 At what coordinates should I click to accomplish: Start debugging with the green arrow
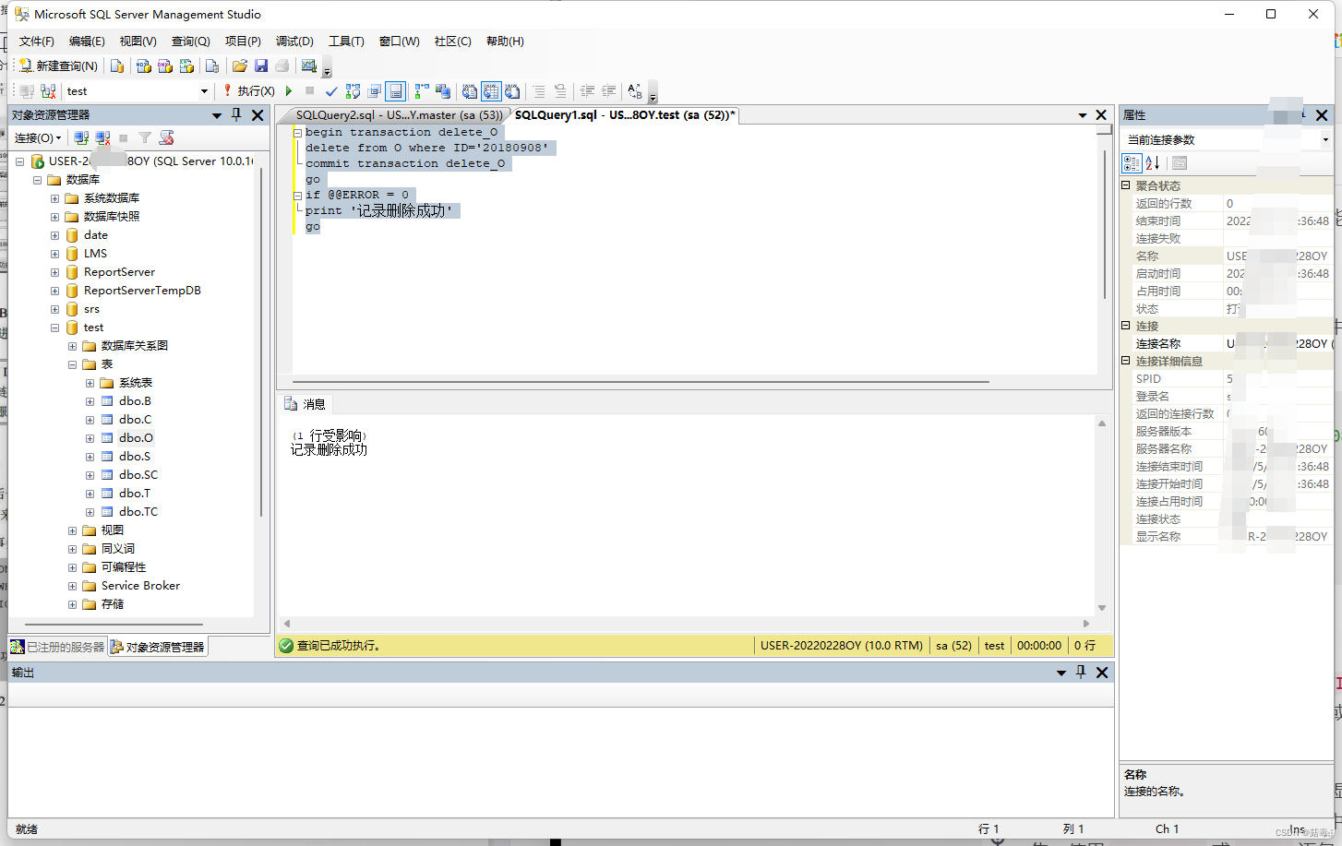289,91
